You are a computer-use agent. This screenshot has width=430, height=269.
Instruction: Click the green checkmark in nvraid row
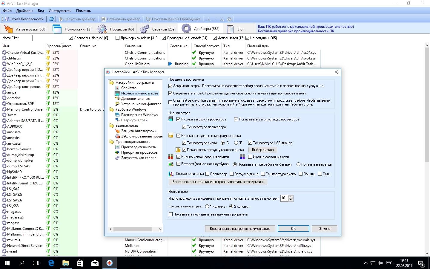[x=194, y=251]
